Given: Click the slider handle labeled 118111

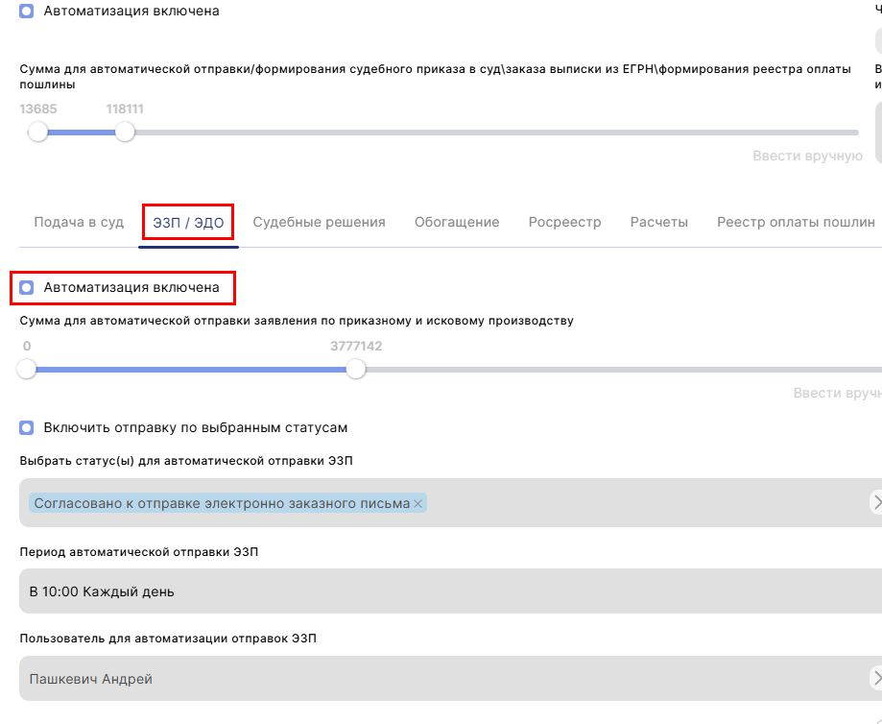Looking at the screenshot, I should click(x=125, y=133).
